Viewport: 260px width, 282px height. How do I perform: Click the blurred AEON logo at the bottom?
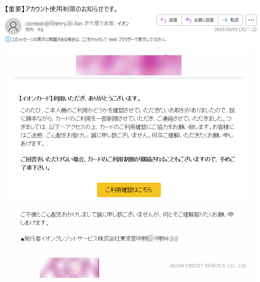[69, 268]
